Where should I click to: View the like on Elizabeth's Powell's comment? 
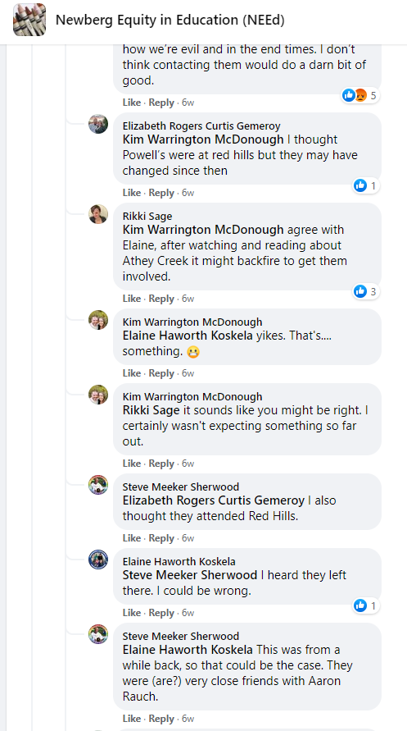tap(367, 186)
